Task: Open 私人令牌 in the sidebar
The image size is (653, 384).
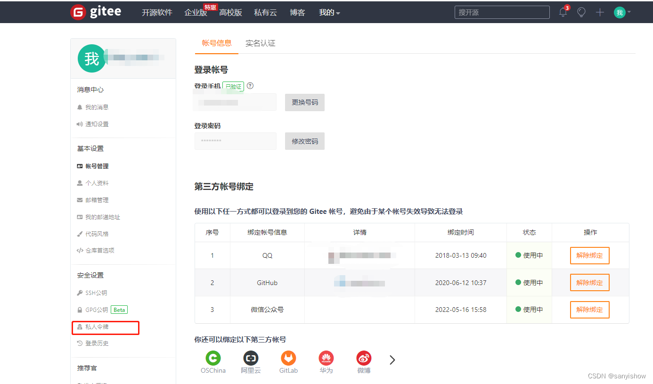Action: click(99, 327)
